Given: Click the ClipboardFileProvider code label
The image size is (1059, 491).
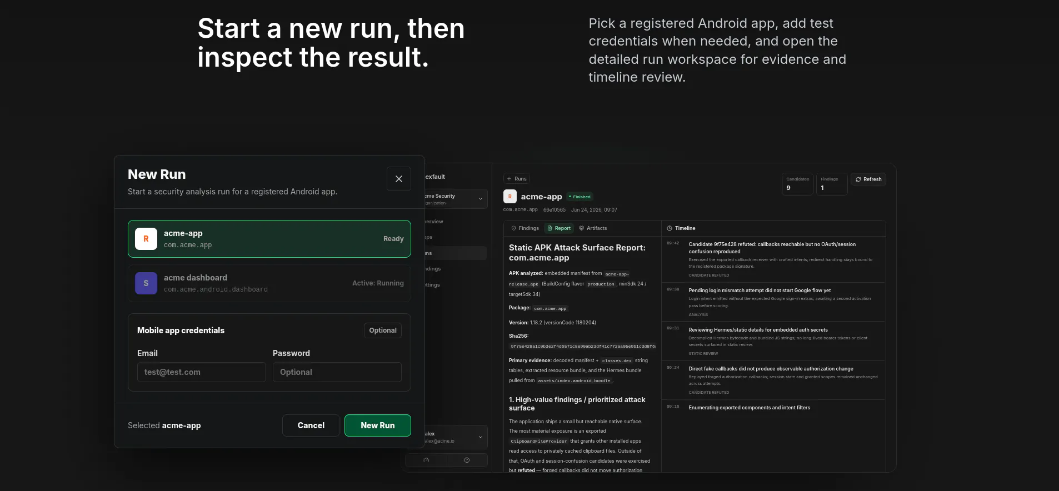Looking at the screenshot, I should [x=538, y=442].
